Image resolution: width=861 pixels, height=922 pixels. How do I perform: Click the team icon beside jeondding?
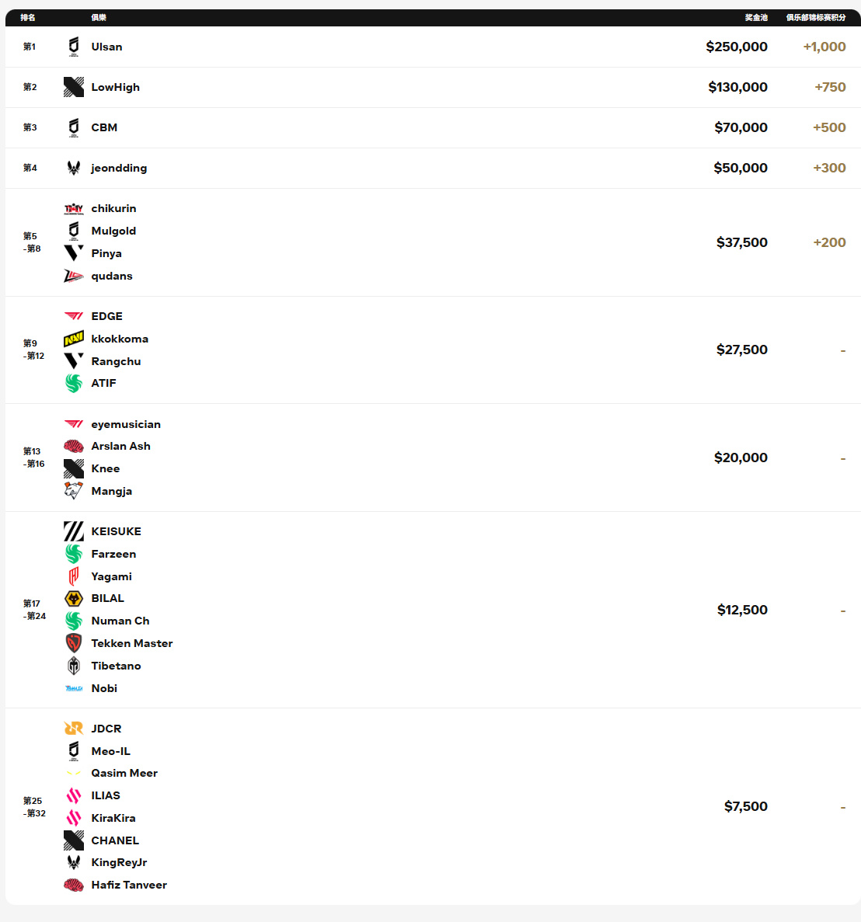74,168
